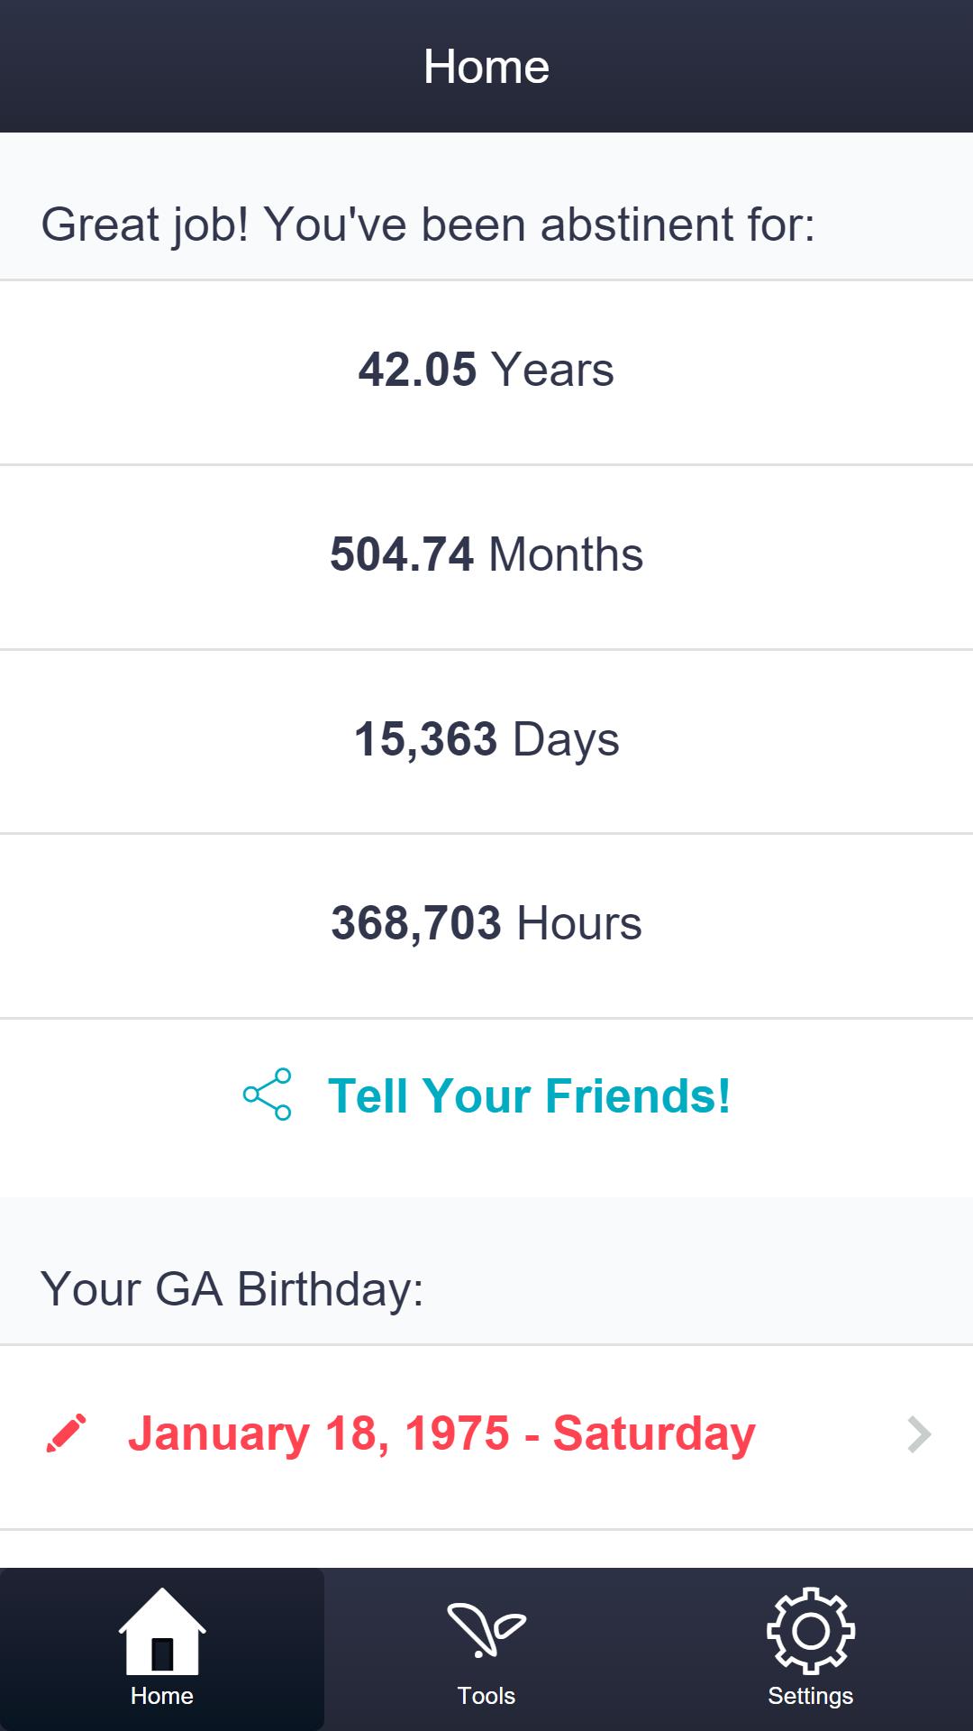Select the Home tab label
This screenshot has height=1731, width=973.
pyautogui.click(x=162, y=1696)
